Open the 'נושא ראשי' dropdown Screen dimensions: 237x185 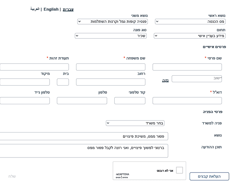(x=190, y=22)
